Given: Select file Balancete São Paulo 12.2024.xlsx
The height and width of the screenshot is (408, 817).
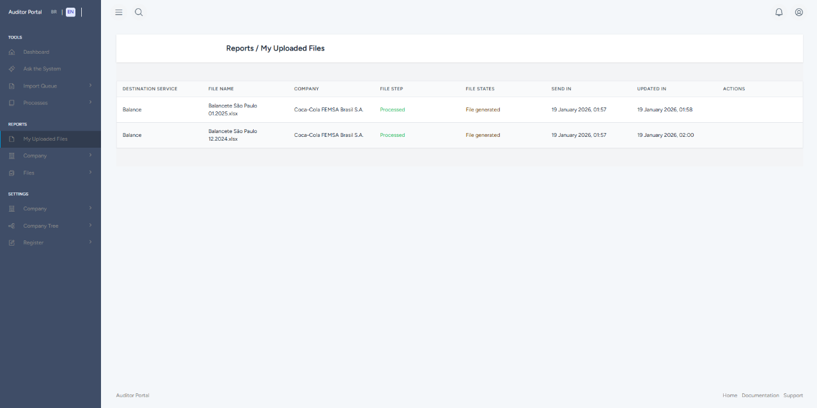Looking at the screenshot, I should coord(233,135).
